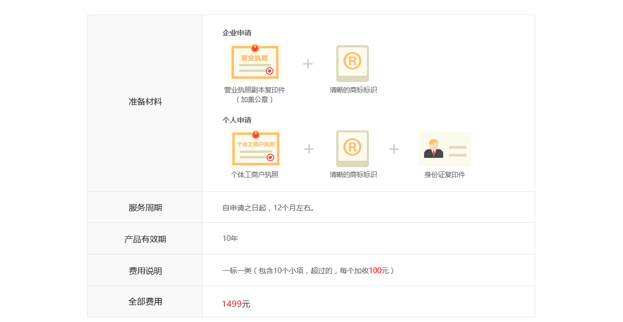Click the 产品有效期 row label
Screen dimensions: 623x322
pyautogui.click(x=145, y=239)
